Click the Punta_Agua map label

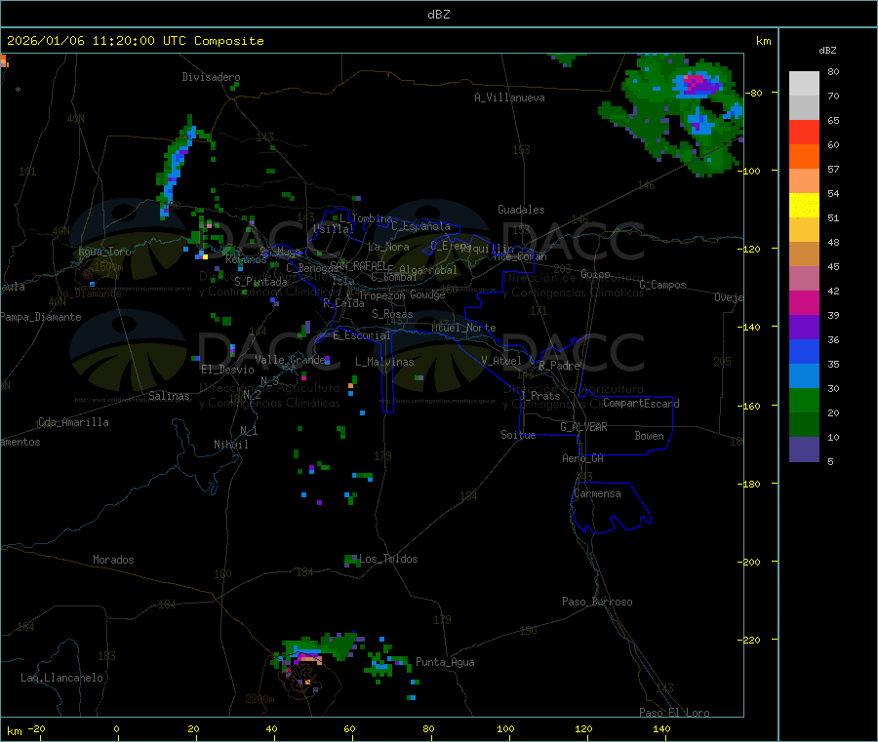point(445,662)
